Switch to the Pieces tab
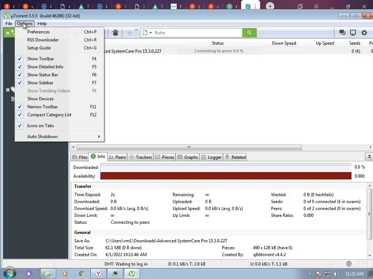 pyautogui.click(x=164, y=157)
